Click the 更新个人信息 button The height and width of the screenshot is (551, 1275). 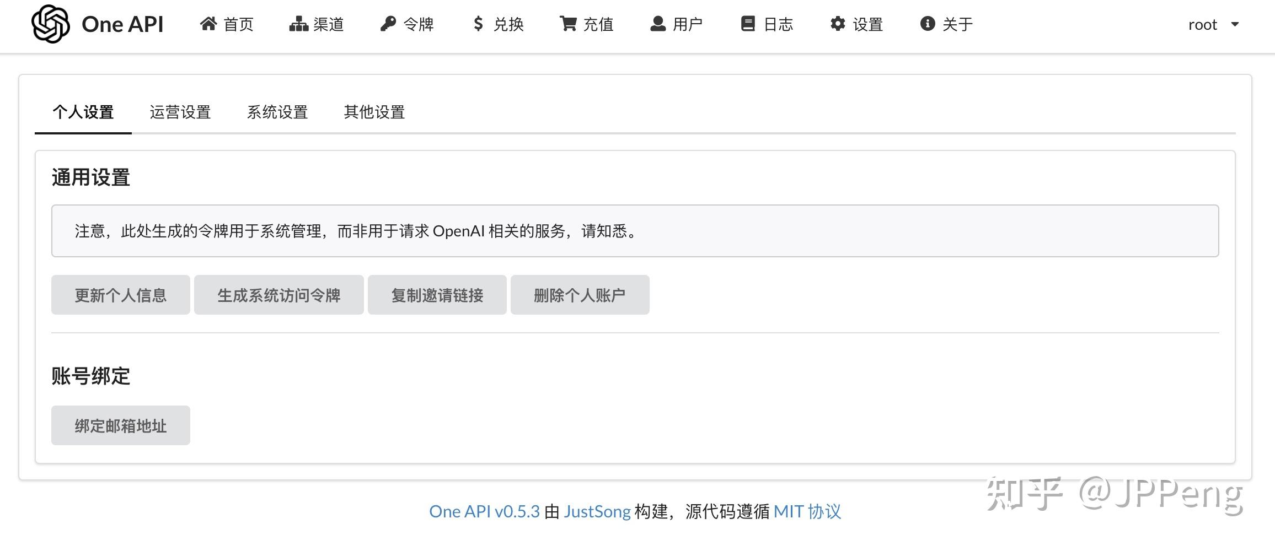(120, 295)
